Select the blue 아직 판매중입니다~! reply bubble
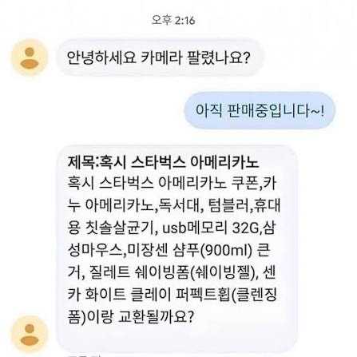Image resolution: width=357 pixels, height=357 pixels. [260, 110]
